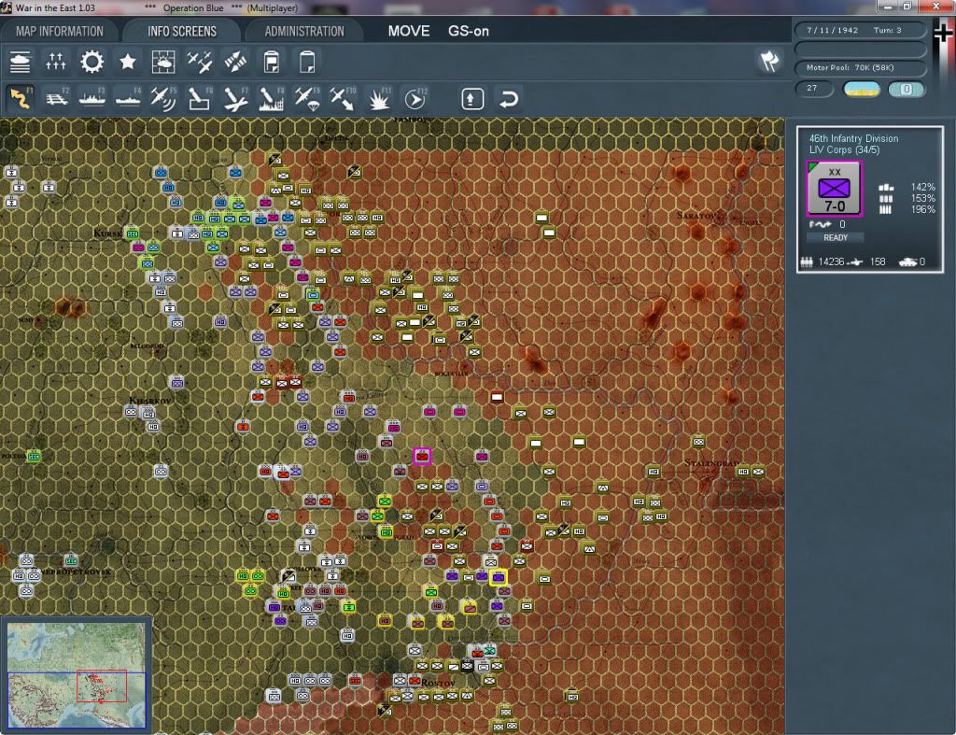Open the losses screen with grave crosses icon
This screenshot has height=735, width=956.
pyautogui.click(x=55, y=62)
